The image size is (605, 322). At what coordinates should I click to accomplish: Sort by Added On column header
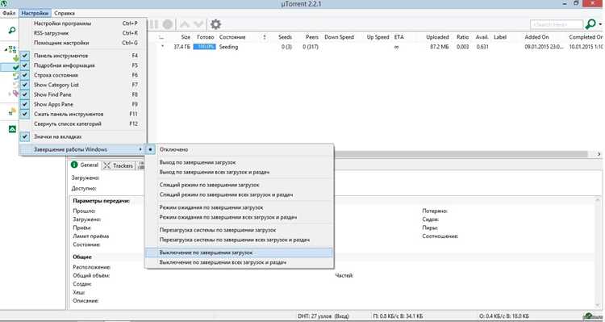[536, 37]
